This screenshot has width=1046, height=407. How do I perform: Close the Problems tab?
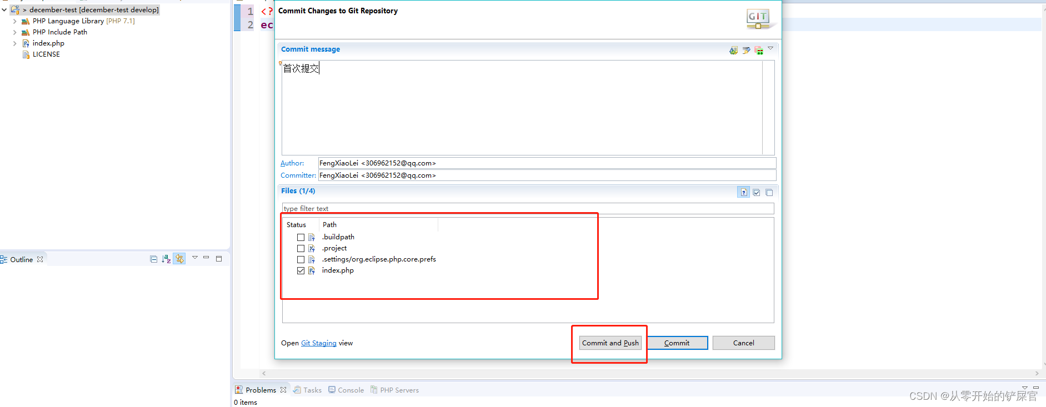283,390
